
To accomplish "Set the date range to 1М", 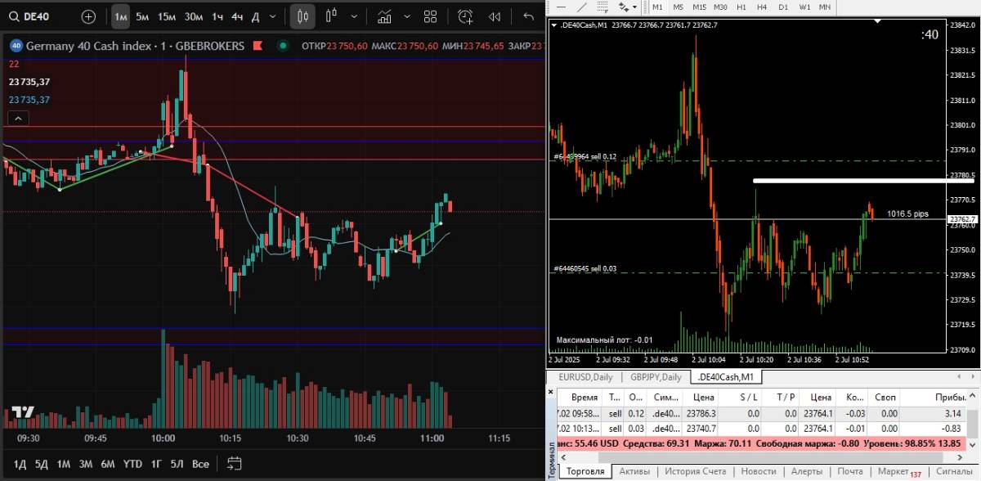I will 63,464.
